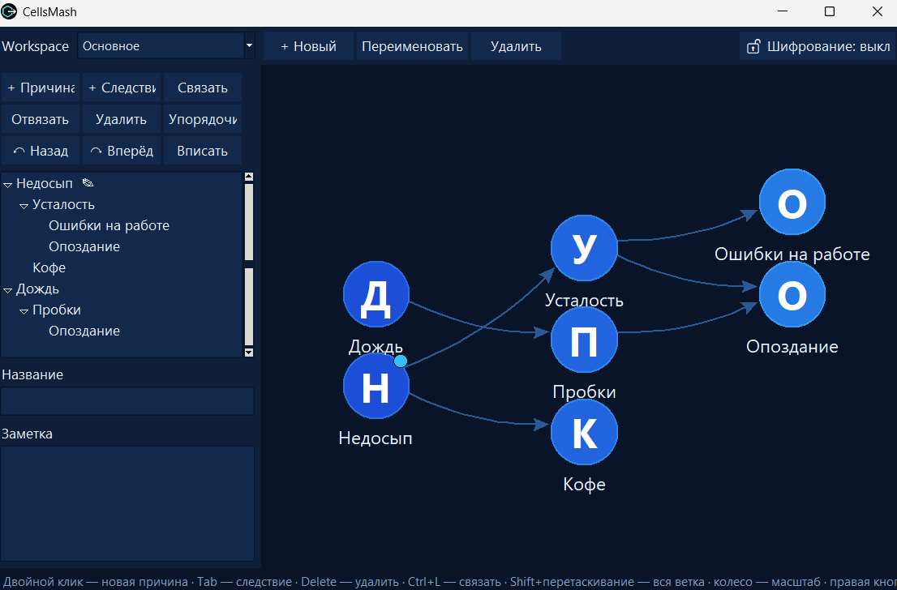Fit the graph using the Вписать button
Viewport: 897px width, 590px height.
(203, 151)
